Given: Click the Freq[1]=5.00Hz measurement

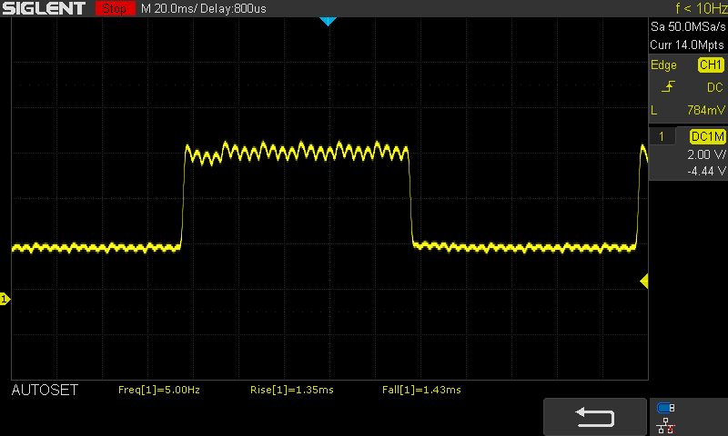Looking at the screenshot, I should 158,390.
